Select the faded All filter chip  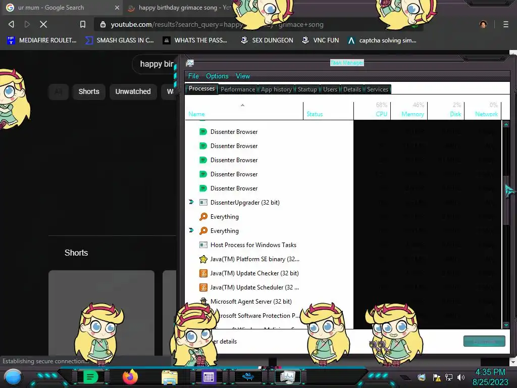tap(59, 91)
